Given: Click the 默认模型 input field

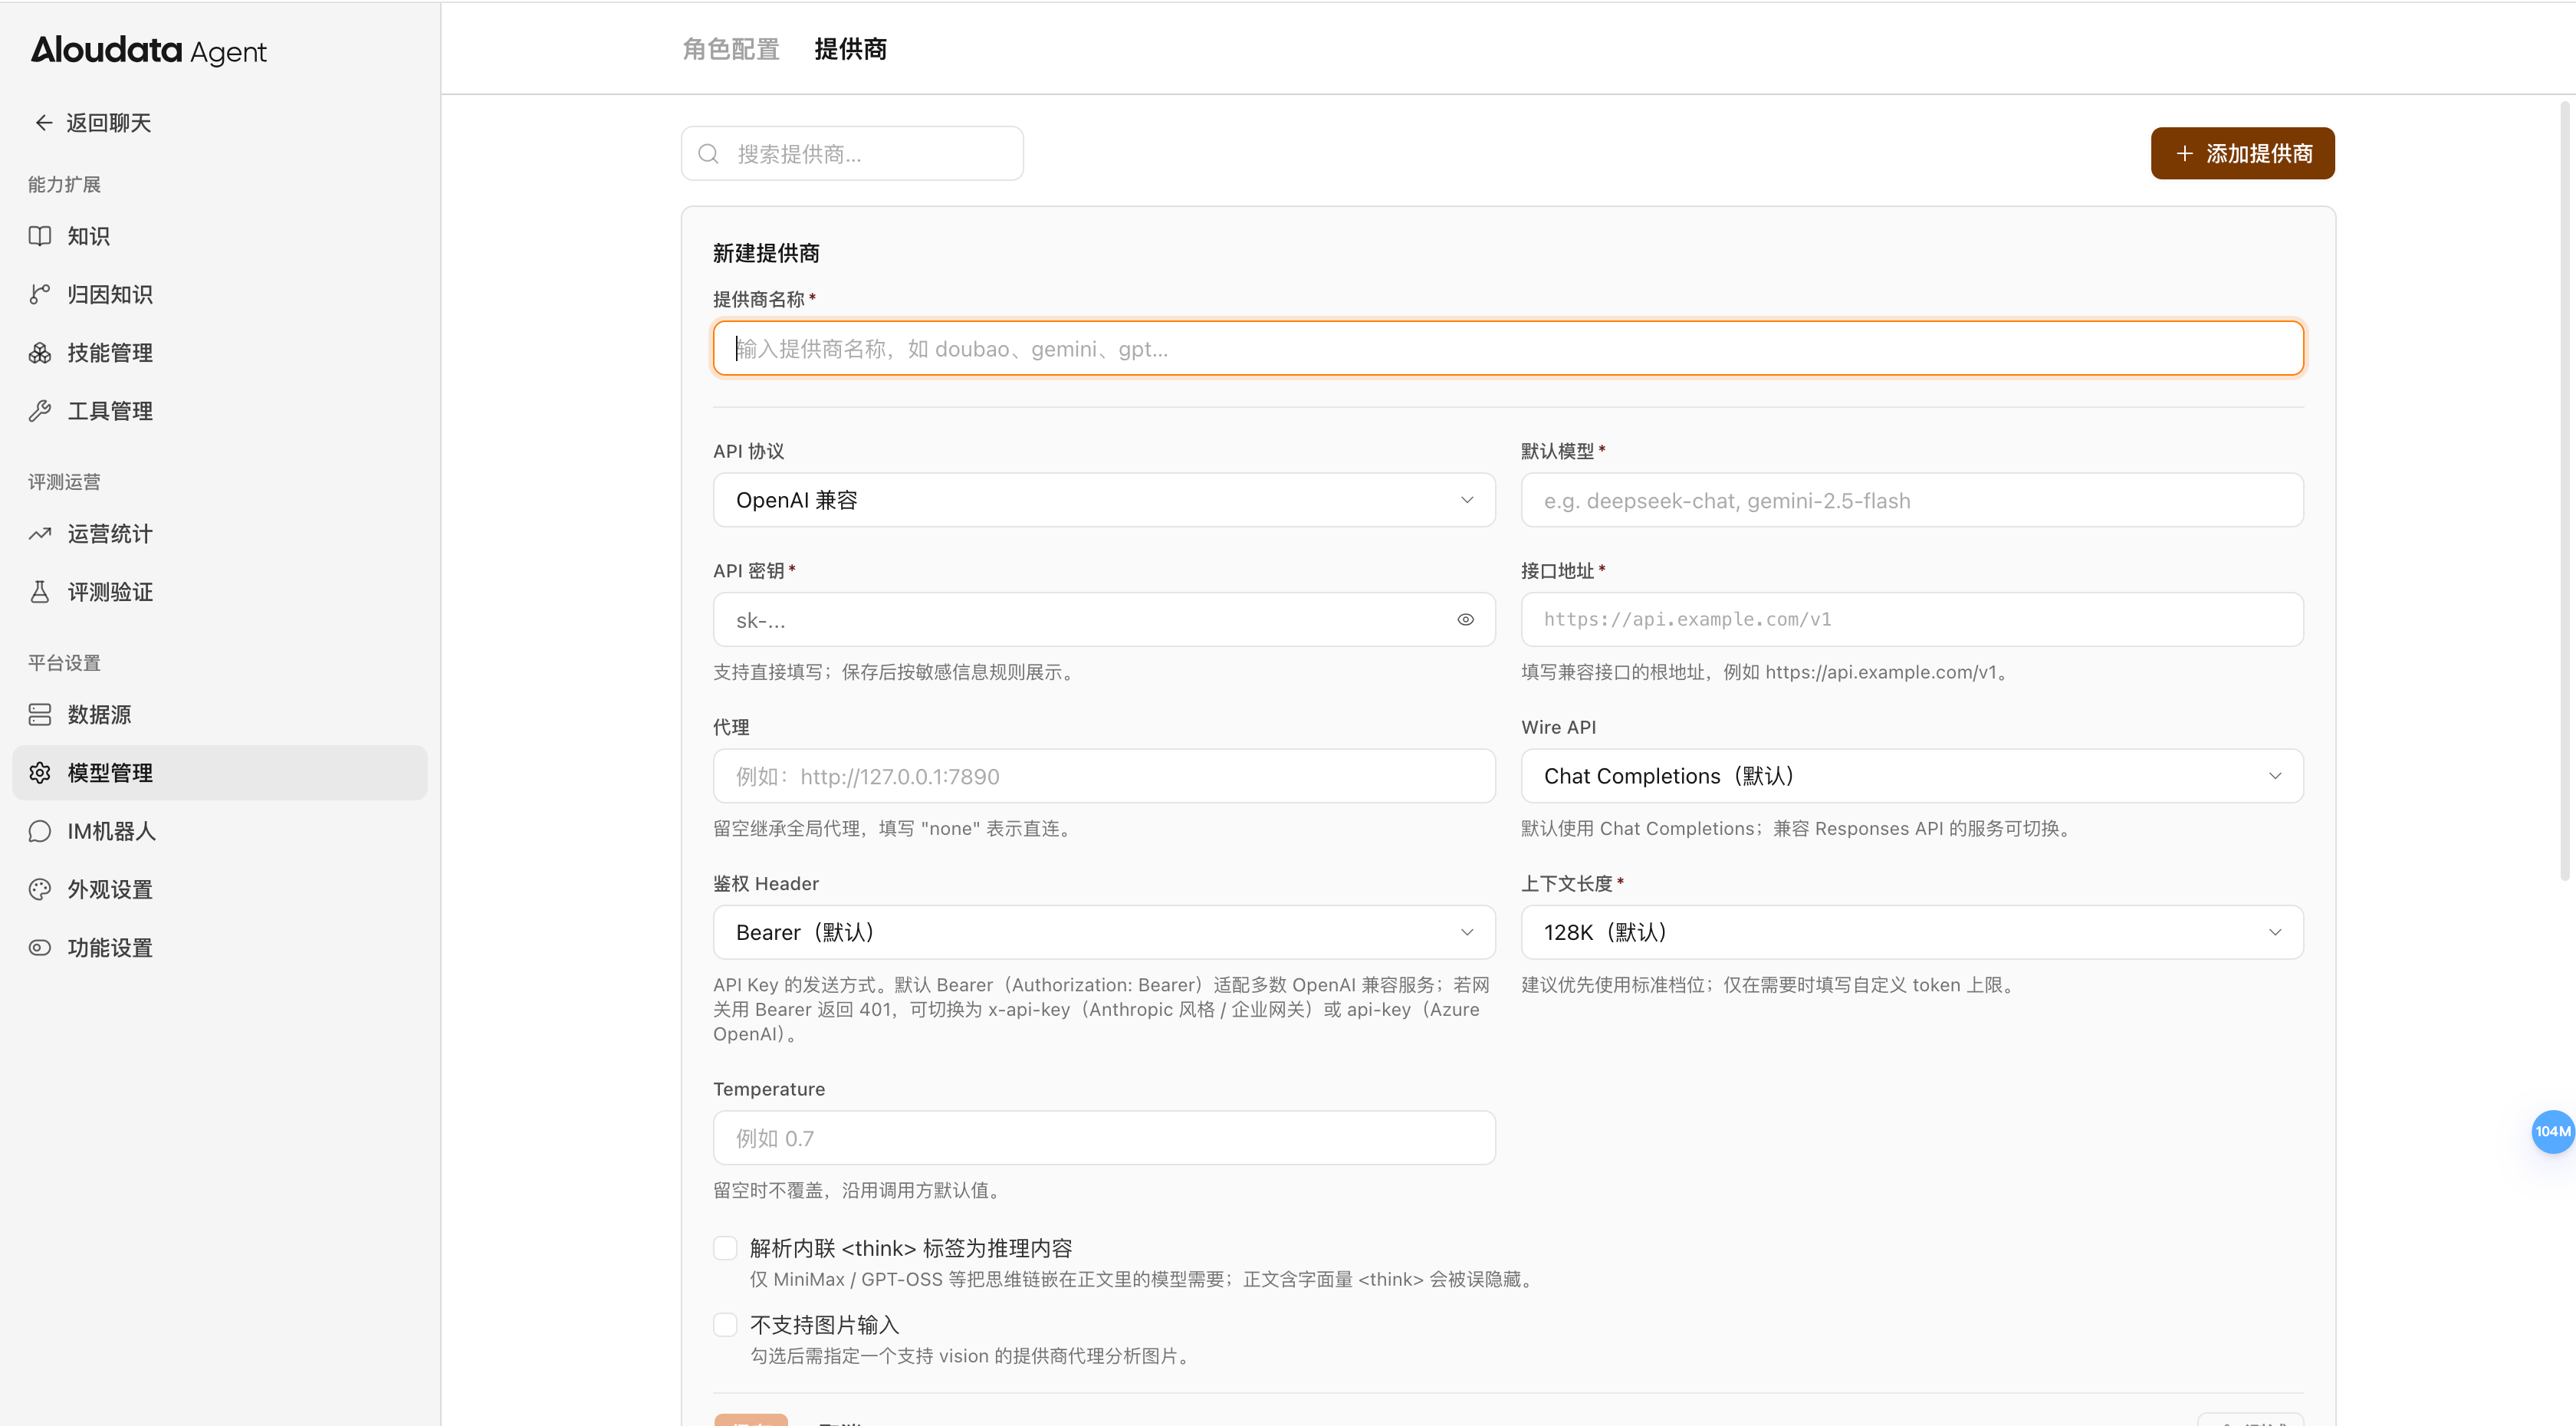Looking at the screenshot, I should tap(1912, 500).
